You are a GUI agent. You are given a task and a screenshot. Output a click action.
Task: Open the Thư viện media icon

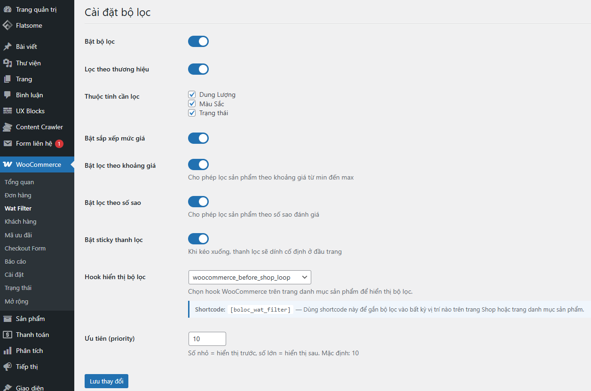(x=8, y=63)
